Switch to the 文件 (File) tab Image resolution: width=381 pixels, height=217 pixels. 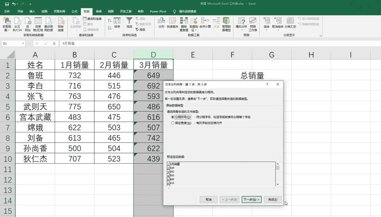(x=7, y=11)
